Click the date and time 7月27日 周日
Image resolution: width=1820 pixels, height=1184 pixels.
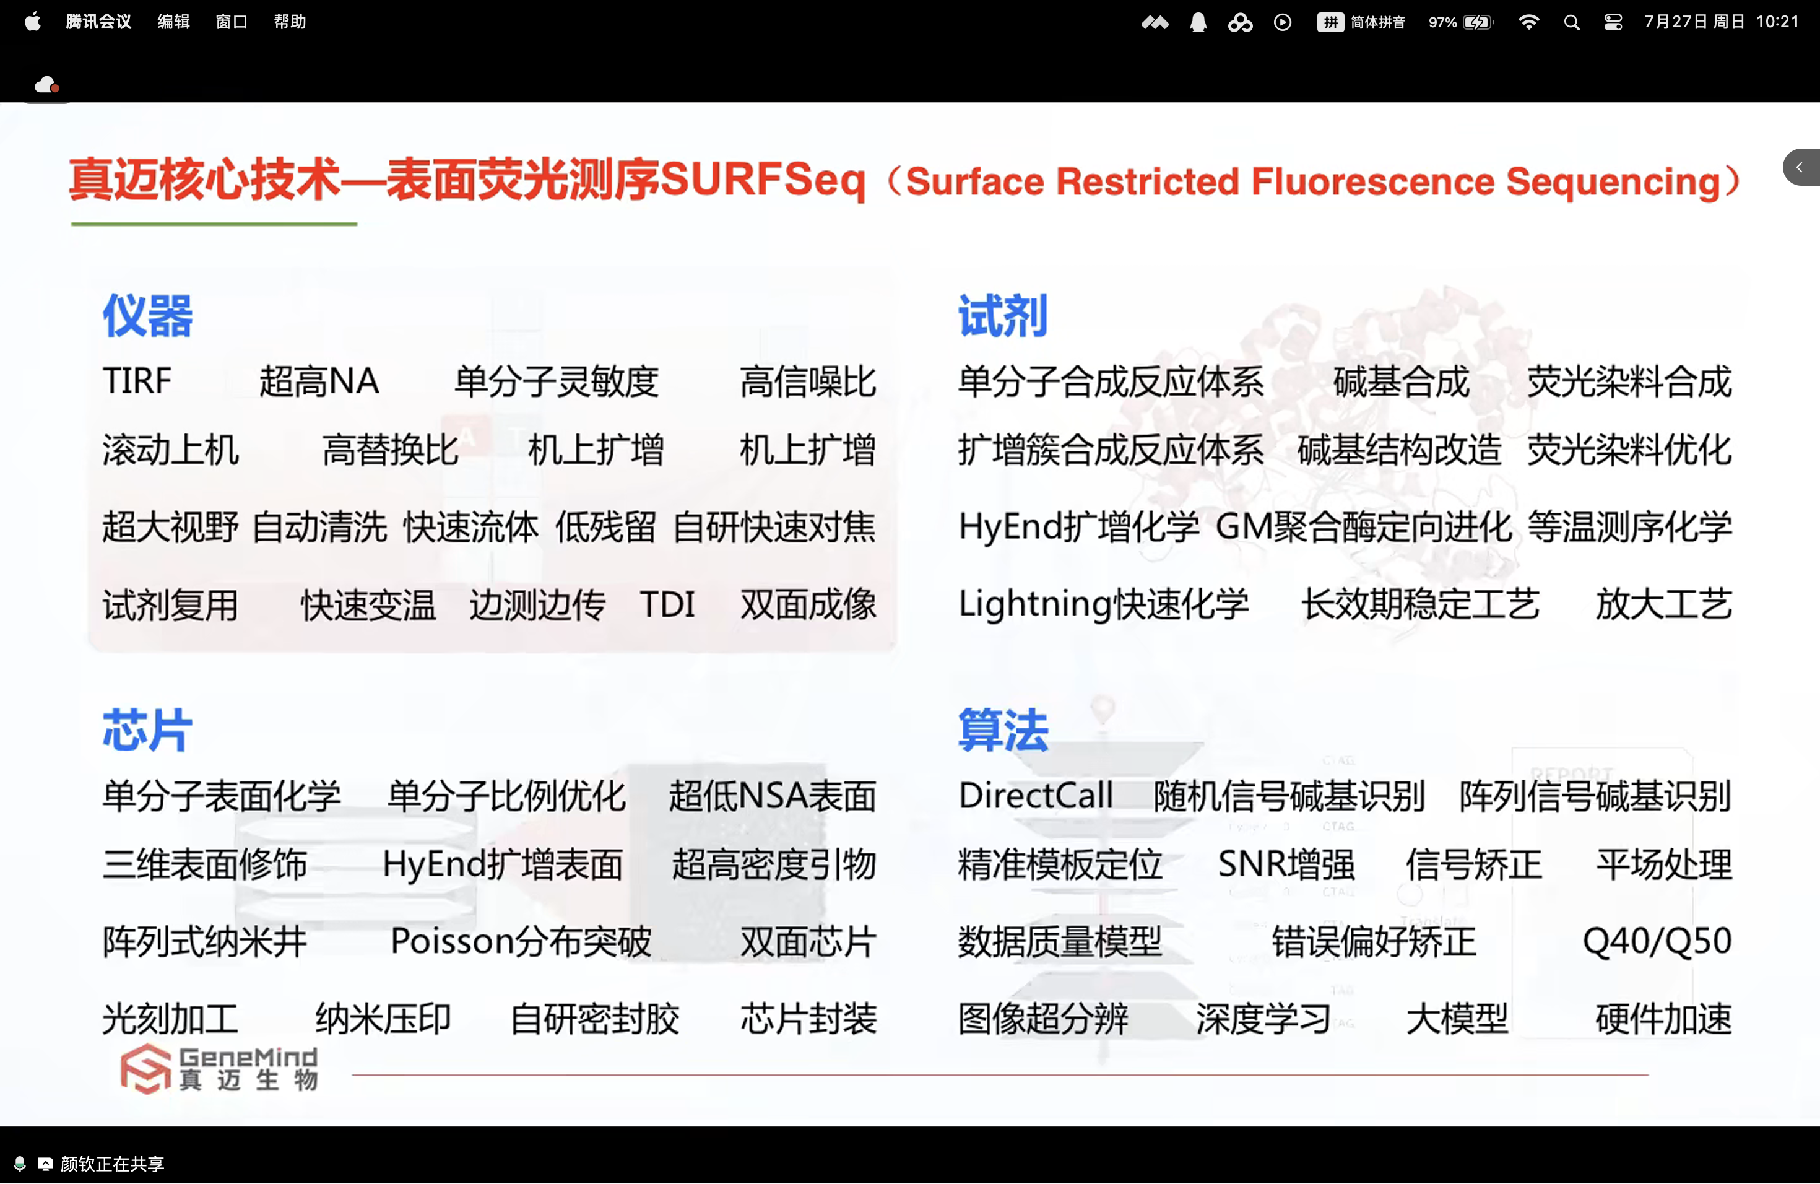[1694, 22]
